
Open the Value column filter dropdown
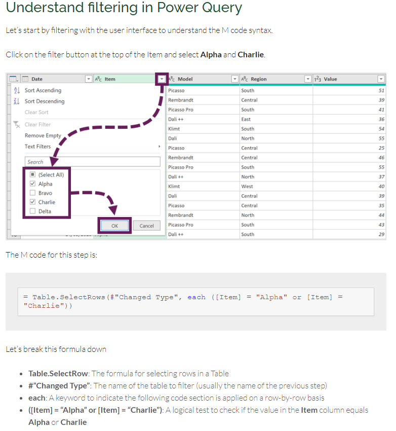click(381, 79)
